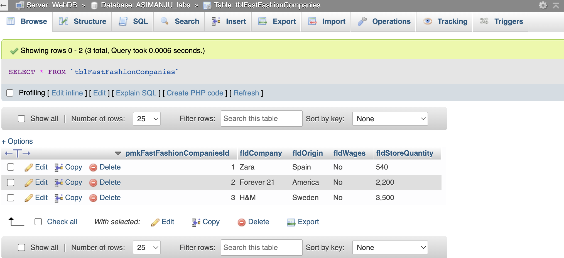Enable the Profiling checkbox
Screen dimensions: 564x258
click(x=10, y=93)
